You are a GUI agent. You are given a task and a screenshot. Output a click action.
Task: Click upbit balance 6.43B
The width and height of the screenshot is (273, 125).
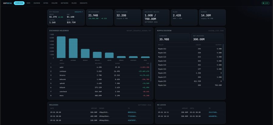pyautogui.click(x=99, y=67)
